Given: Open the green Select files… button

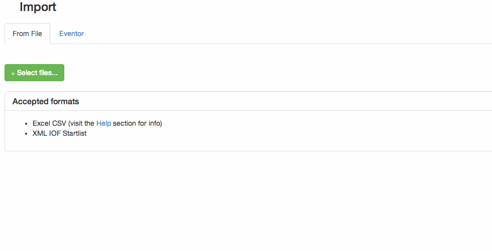Looking at the screenshot, I should [35, 73].
